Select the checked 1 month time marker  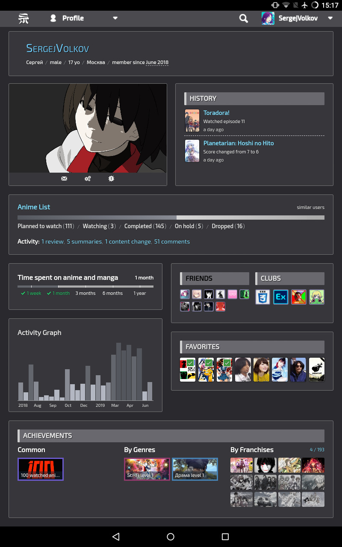click(x=58, y=293)
